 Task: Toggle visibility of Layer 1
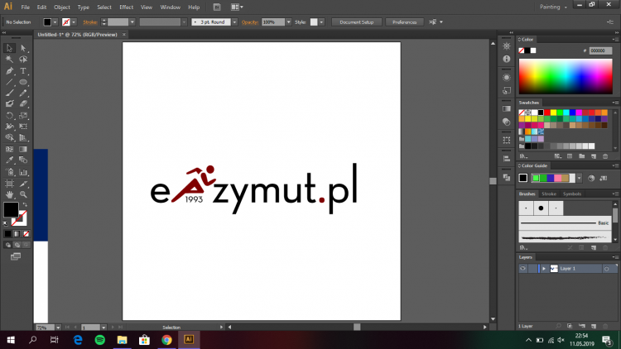(523, 269)
